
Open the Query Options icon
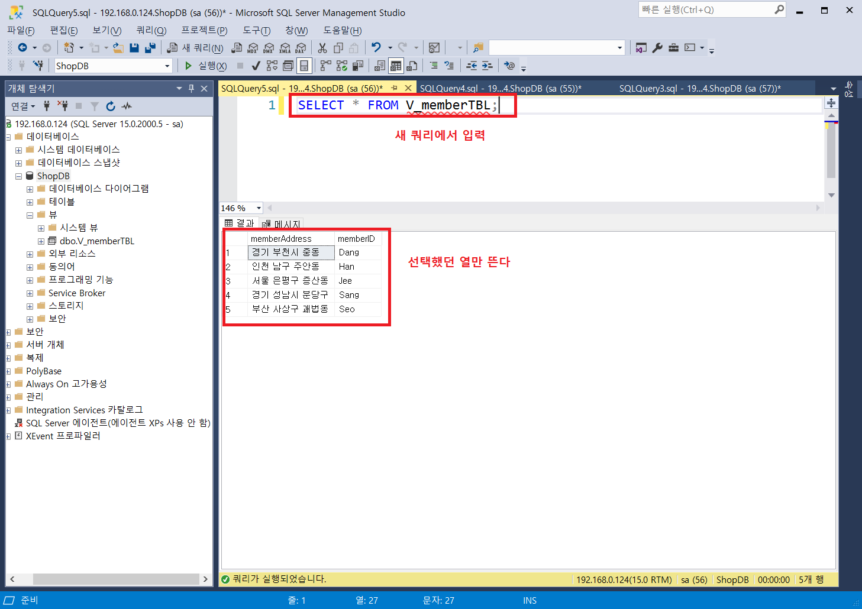[x=288, y=66]
